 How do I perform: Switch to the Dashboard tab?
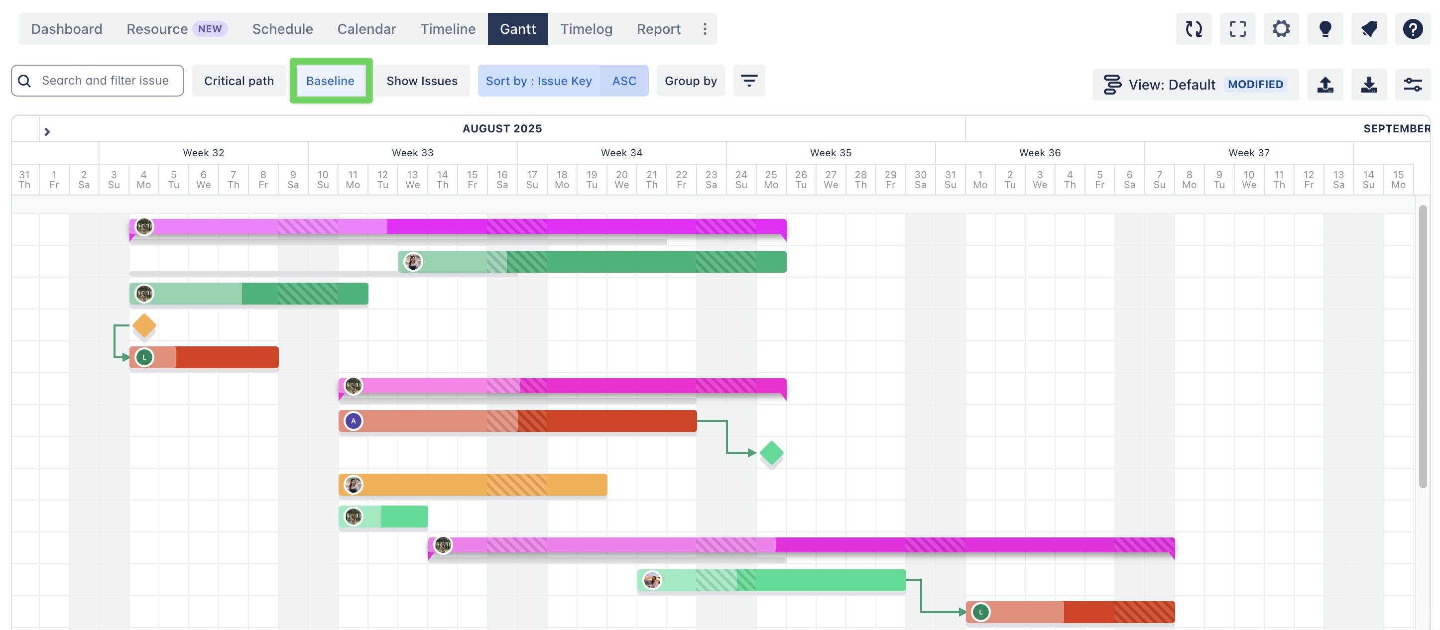click(67, 29)
